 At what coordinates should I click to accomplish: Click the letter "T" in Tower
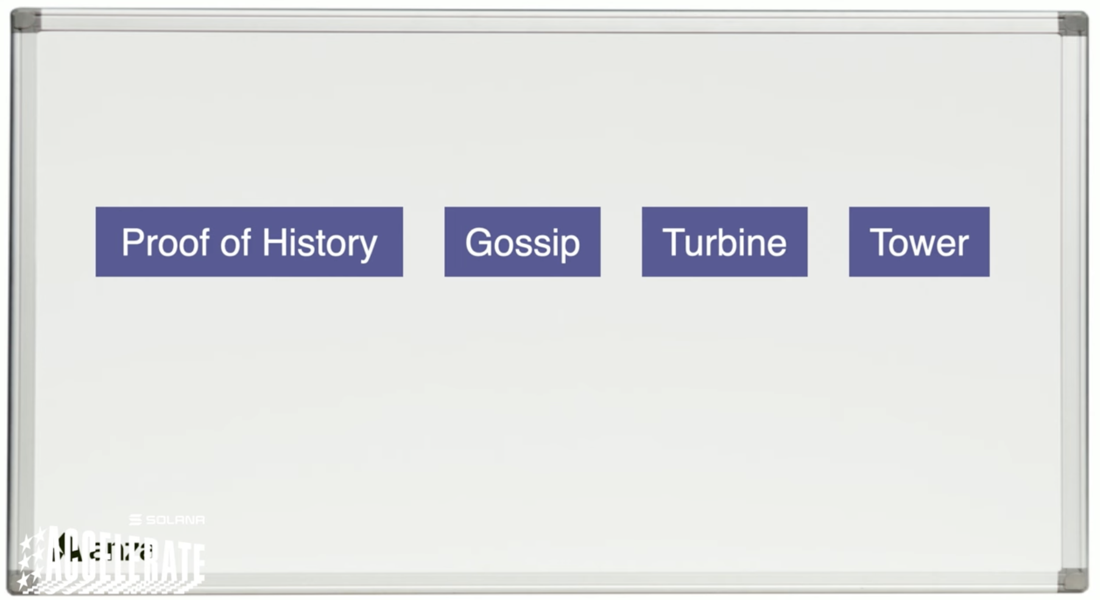(881, 241)
